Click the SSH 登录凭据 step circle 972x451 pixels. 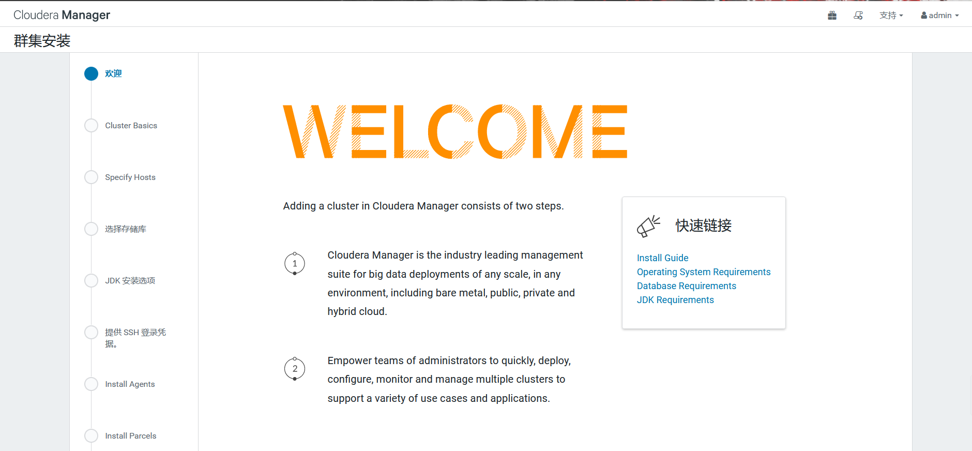coord(91,333)
